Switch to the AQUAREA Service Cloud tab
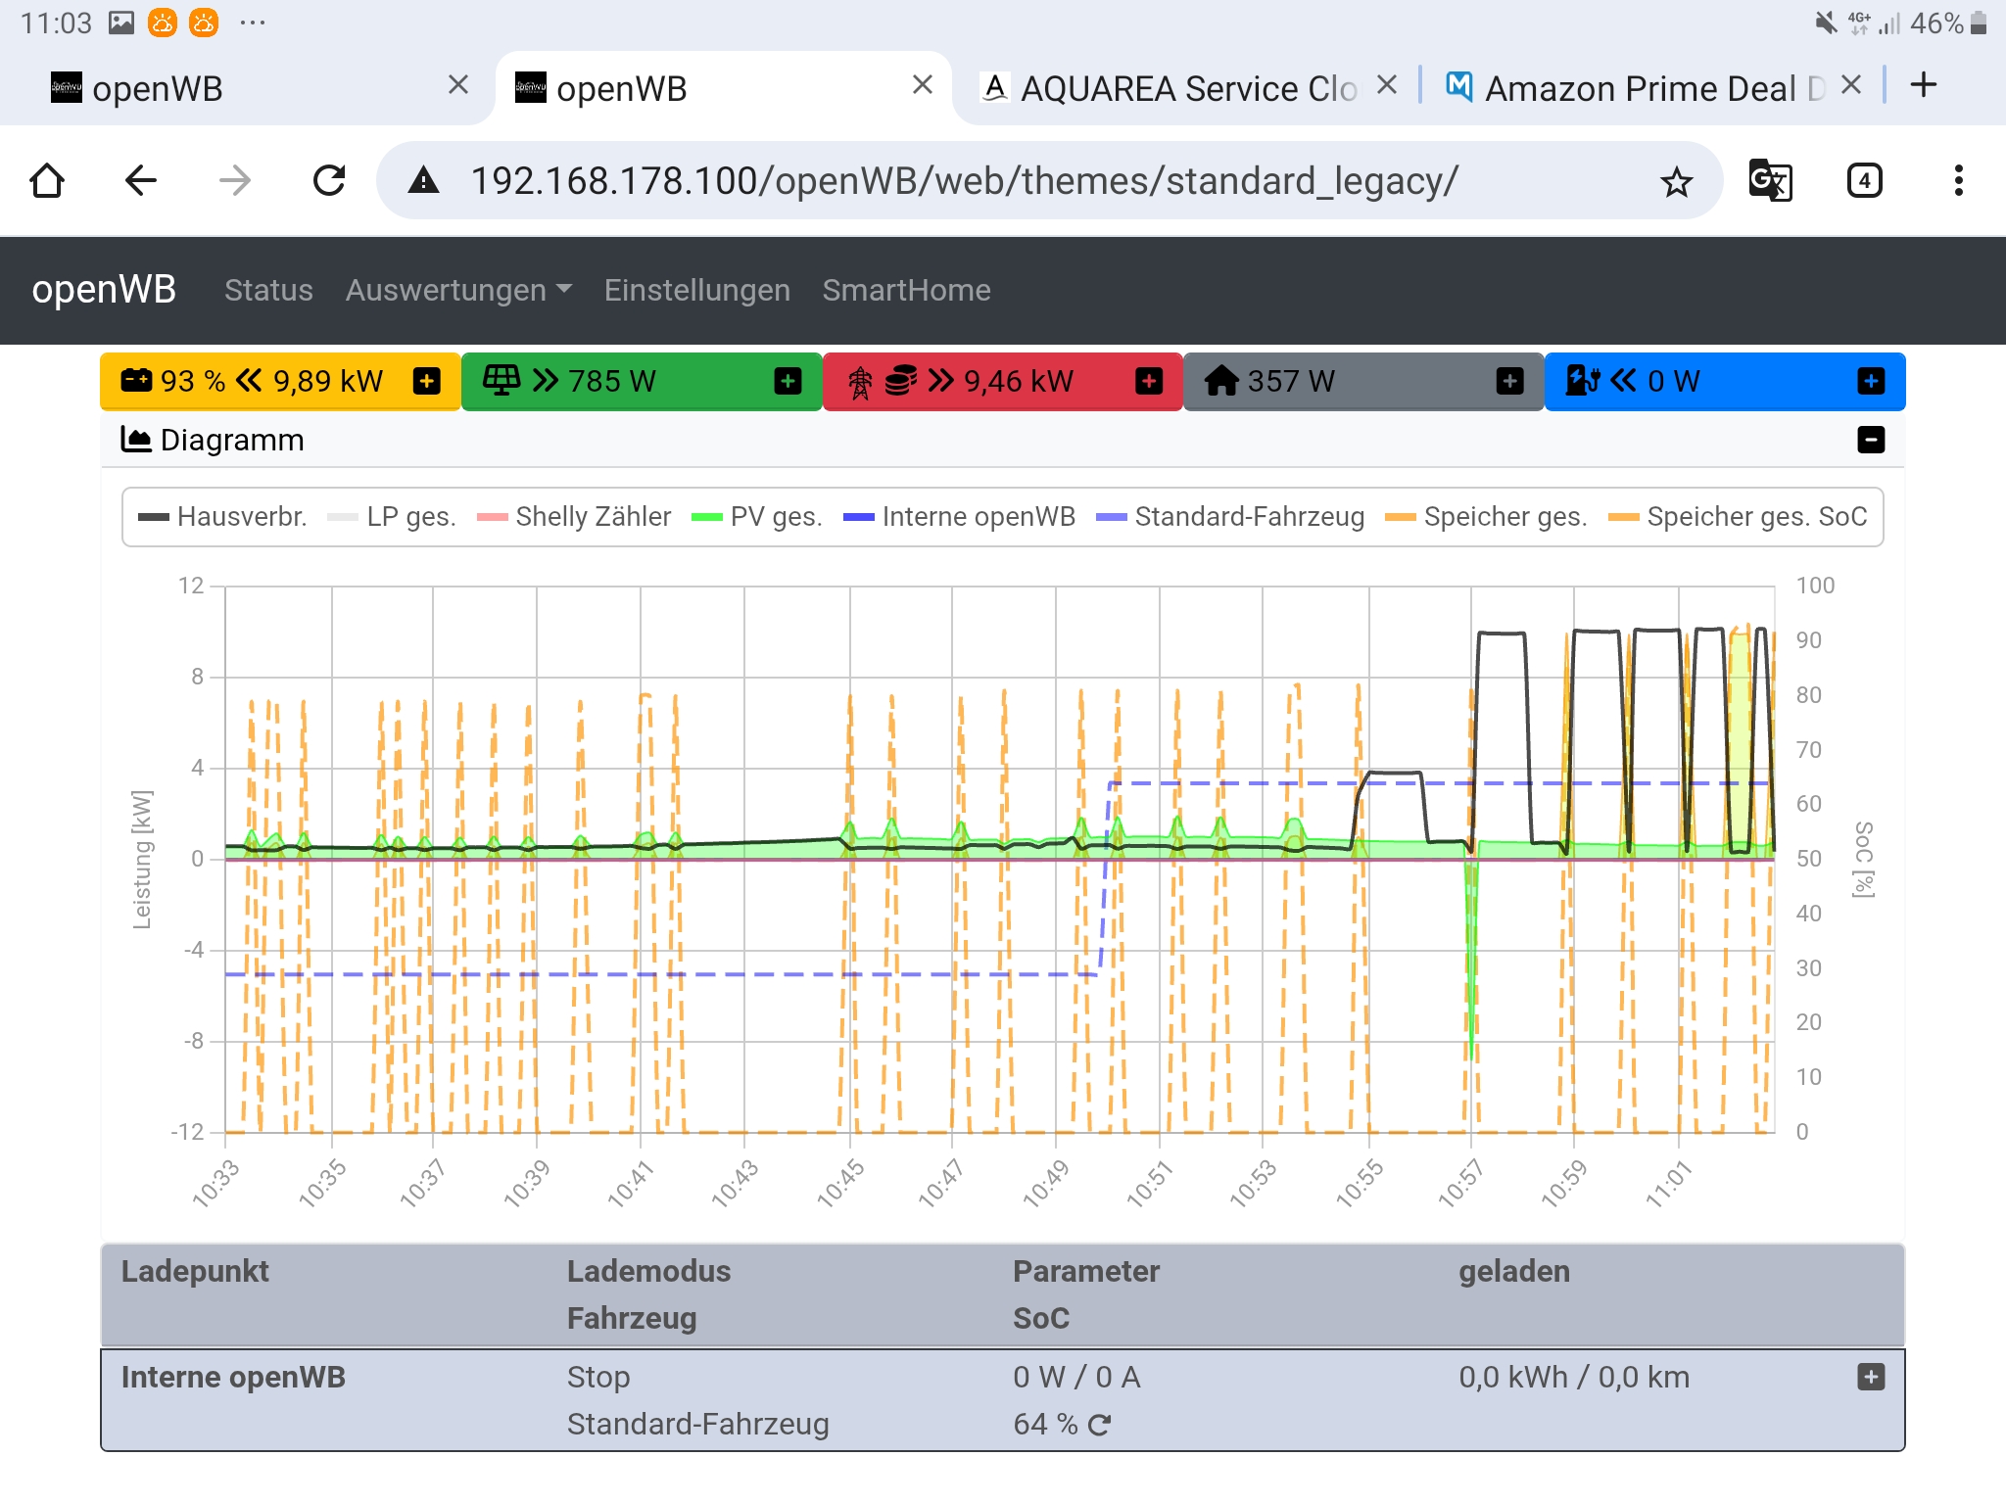 1175,88
